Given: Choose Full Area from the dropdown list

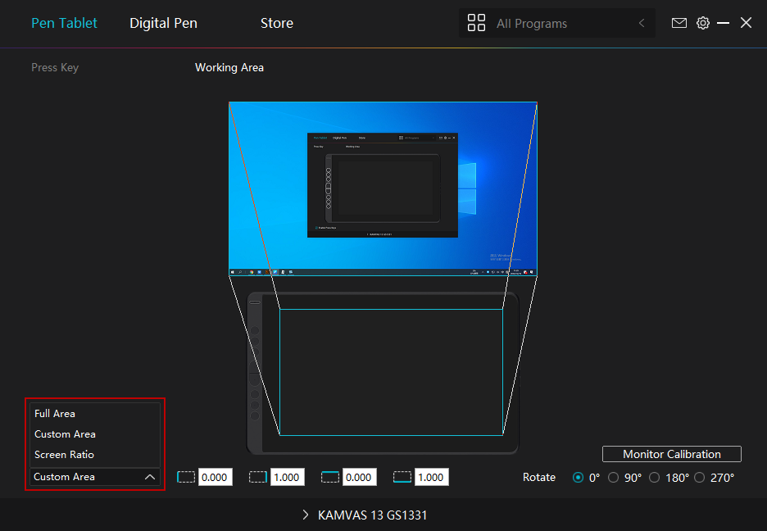Looking at the screenshot, I should click(55, 414).
